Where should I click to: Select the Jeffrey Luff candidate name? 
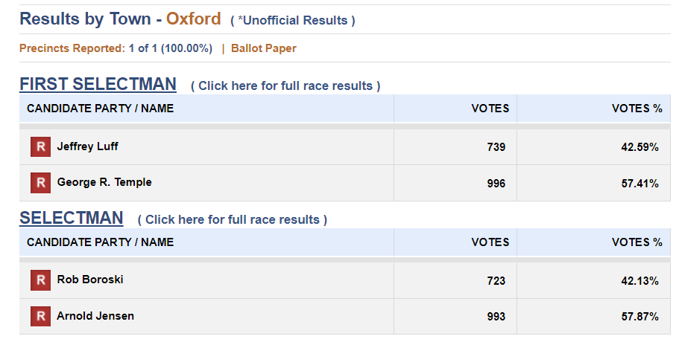coord(87,146)
